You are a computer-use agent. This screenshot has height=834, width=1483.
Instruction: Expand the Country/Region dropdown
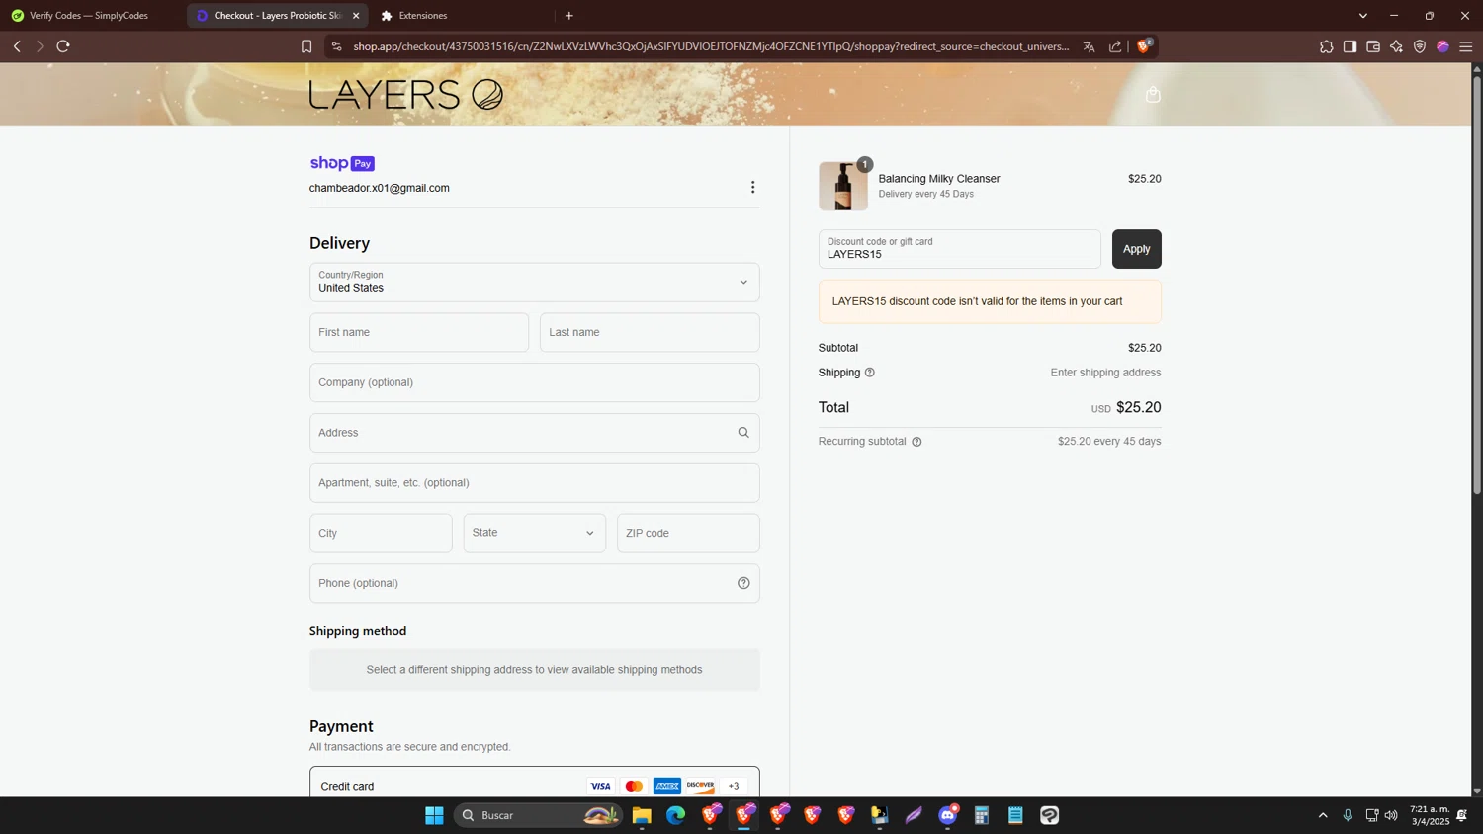(x=535, y=283)
